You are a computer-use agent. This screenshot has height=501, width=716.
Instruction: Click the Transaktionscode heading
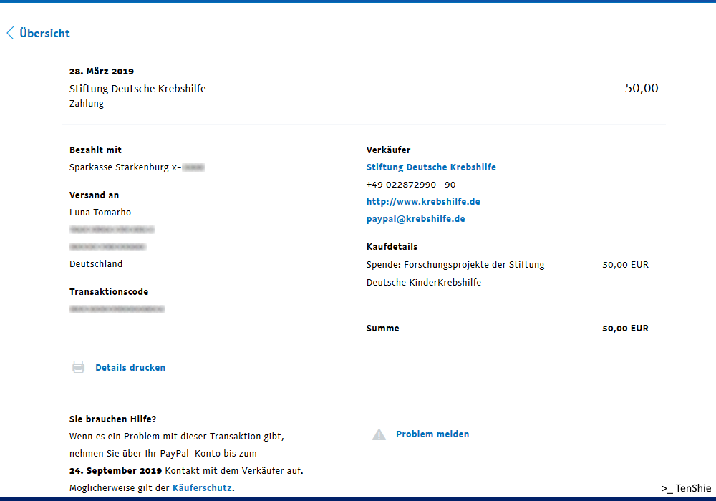click(x=109, y=291)
